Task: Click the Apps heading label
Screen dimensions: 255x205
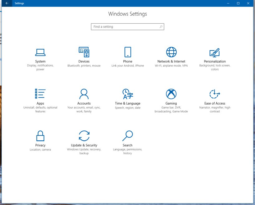Action: [40, 103]
